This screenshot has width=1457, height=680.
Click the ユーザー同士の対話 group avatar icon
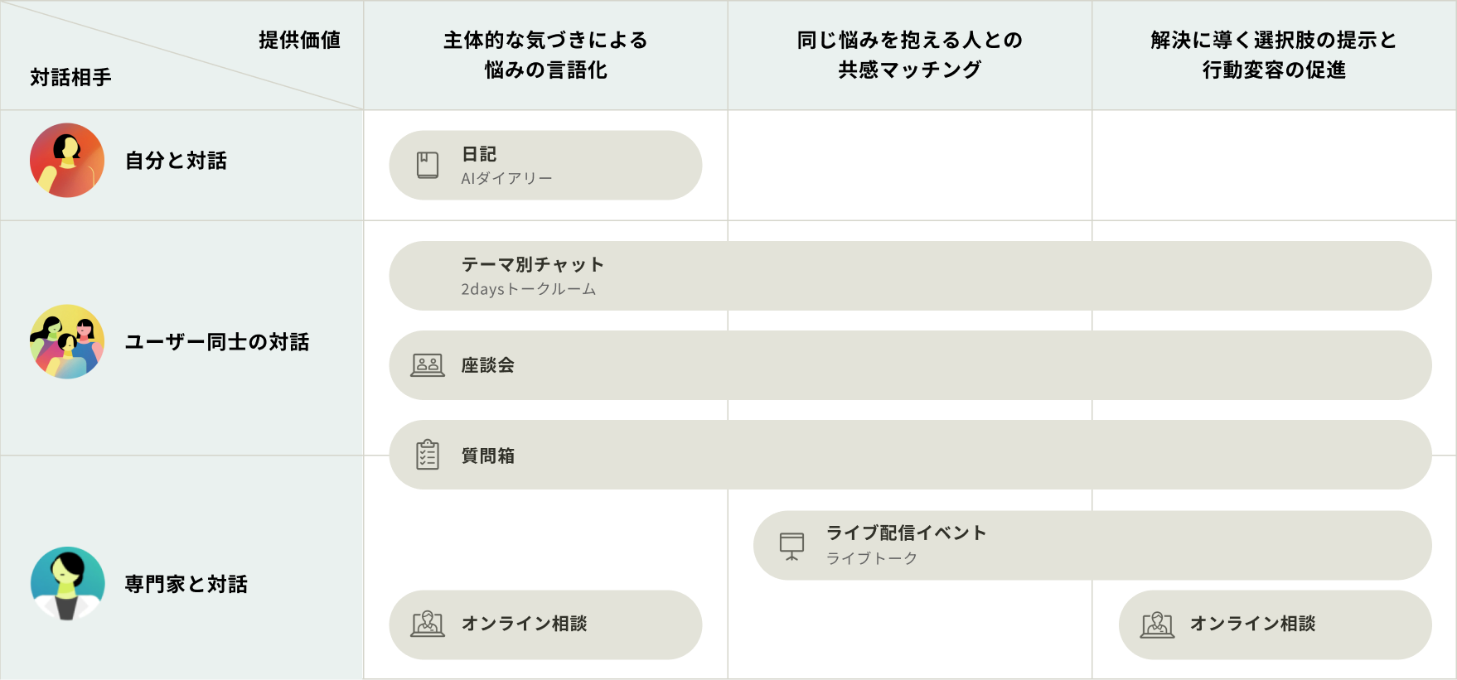pos(67,341)
